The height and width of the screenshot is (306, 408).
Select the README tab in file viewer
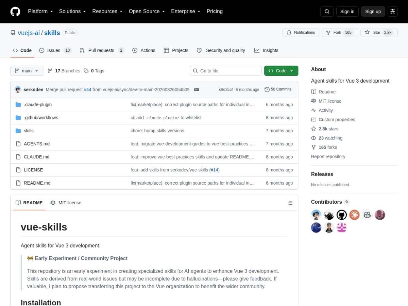pos(29,203)
